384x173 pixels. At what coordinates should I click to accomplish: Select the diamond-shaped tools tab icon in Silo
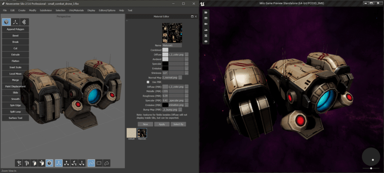coord(24,22)
